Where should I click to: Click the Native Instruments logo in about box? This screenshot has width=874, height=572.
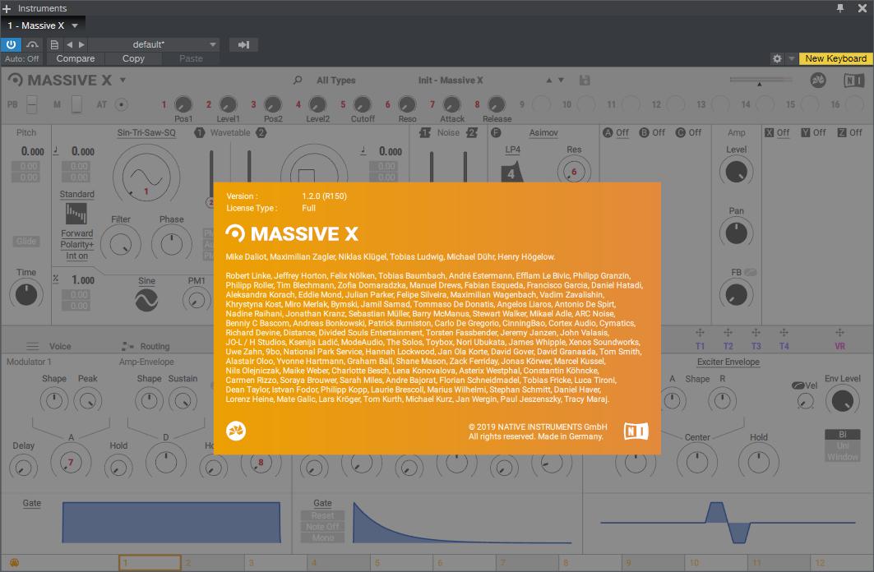point(636,431)
